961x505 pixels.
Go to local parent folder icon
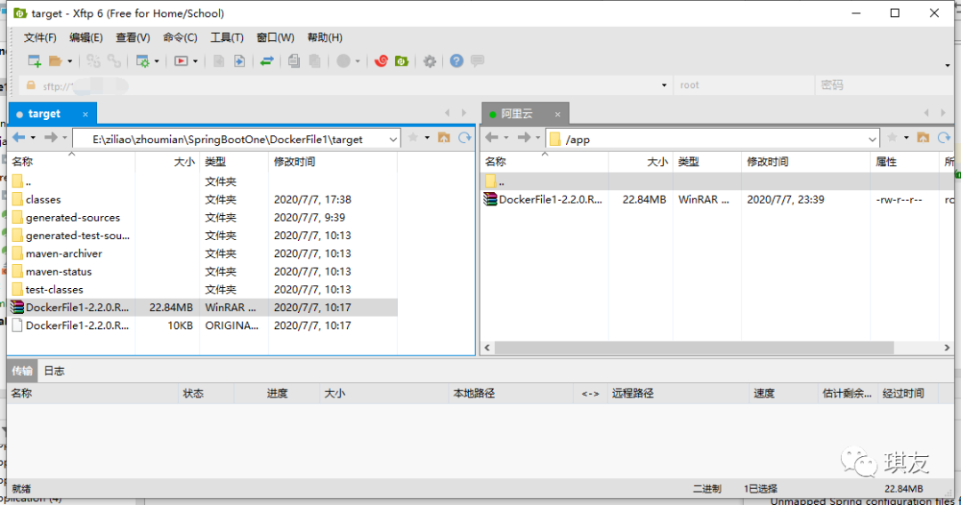[444, 138]
